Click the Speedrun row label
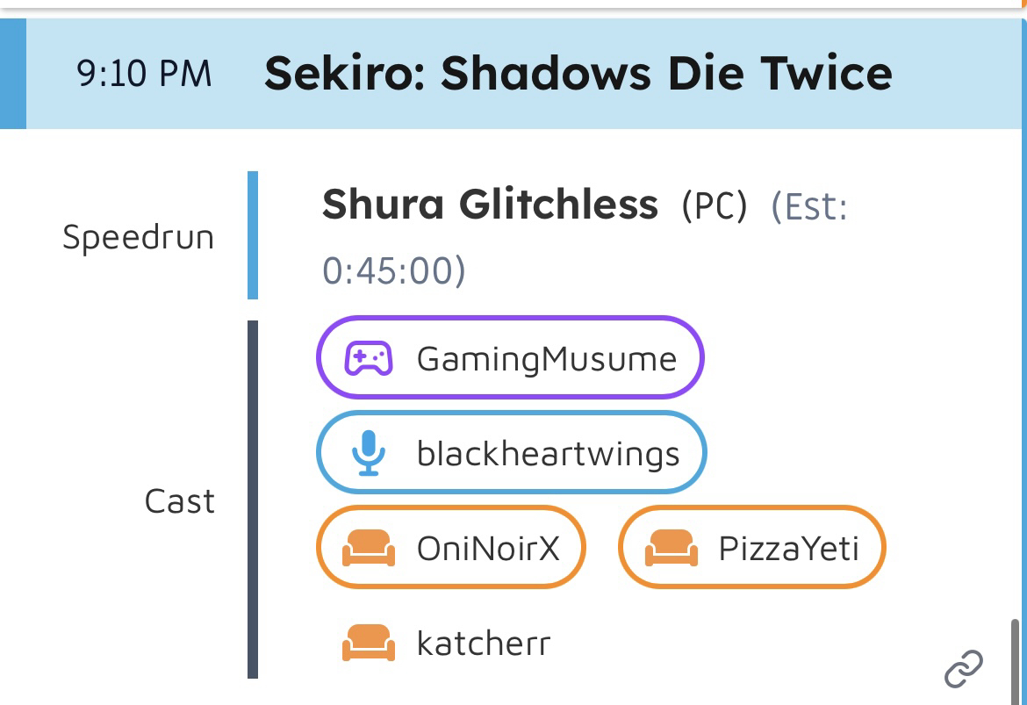 click(x=138, y=237)
